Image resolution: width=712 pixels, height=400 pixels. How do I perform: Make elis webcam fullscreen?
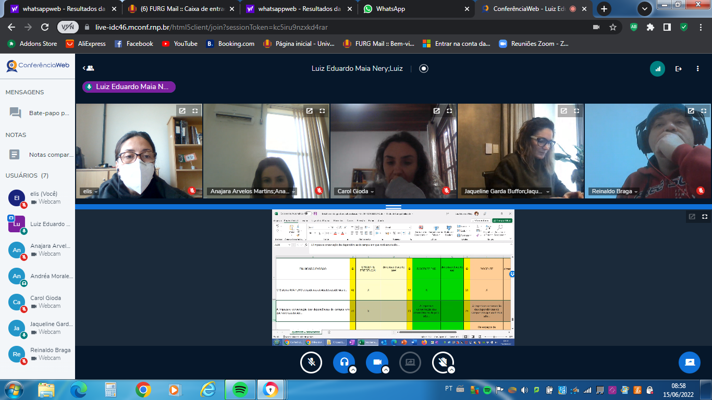195,111
